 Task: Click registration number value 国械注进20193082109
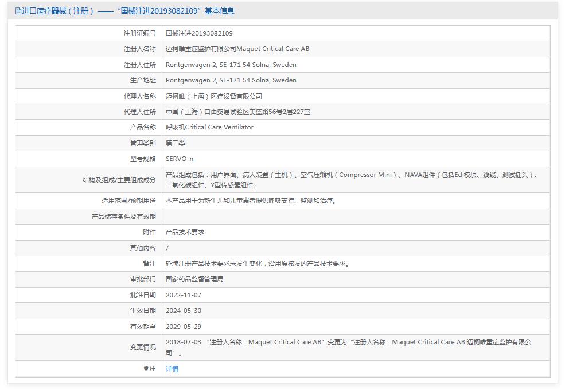[x=199, y=33]
